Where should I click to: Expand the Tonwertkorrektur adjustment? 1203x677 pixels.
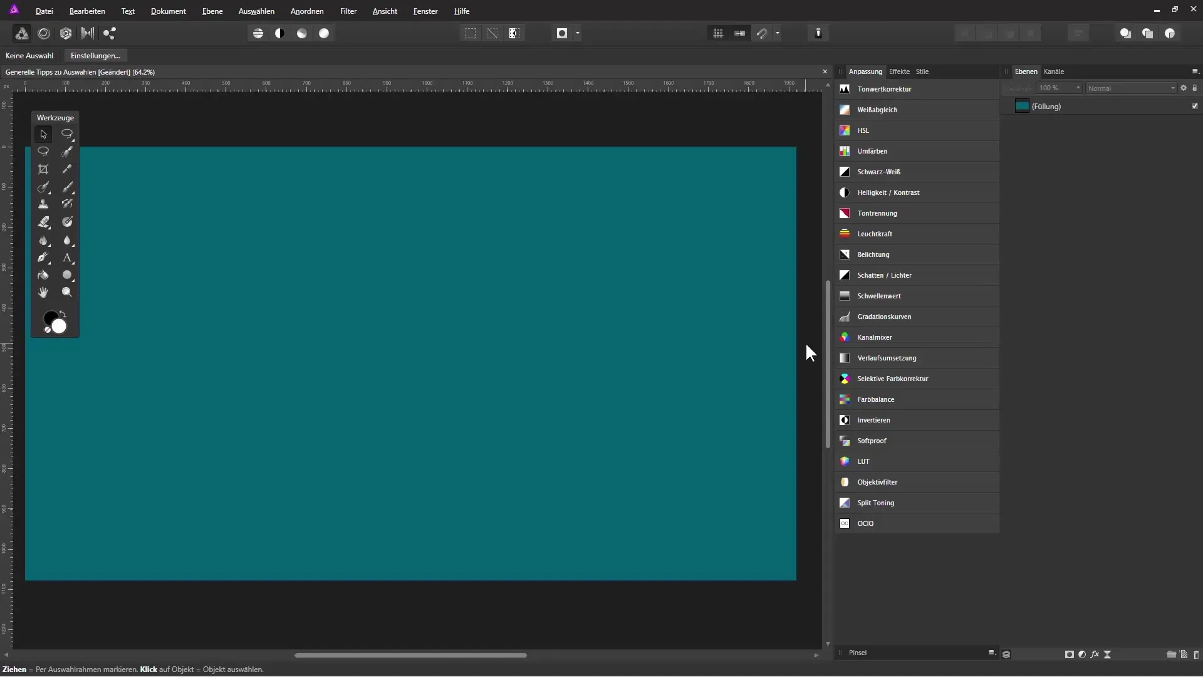(x=917, y=89)
